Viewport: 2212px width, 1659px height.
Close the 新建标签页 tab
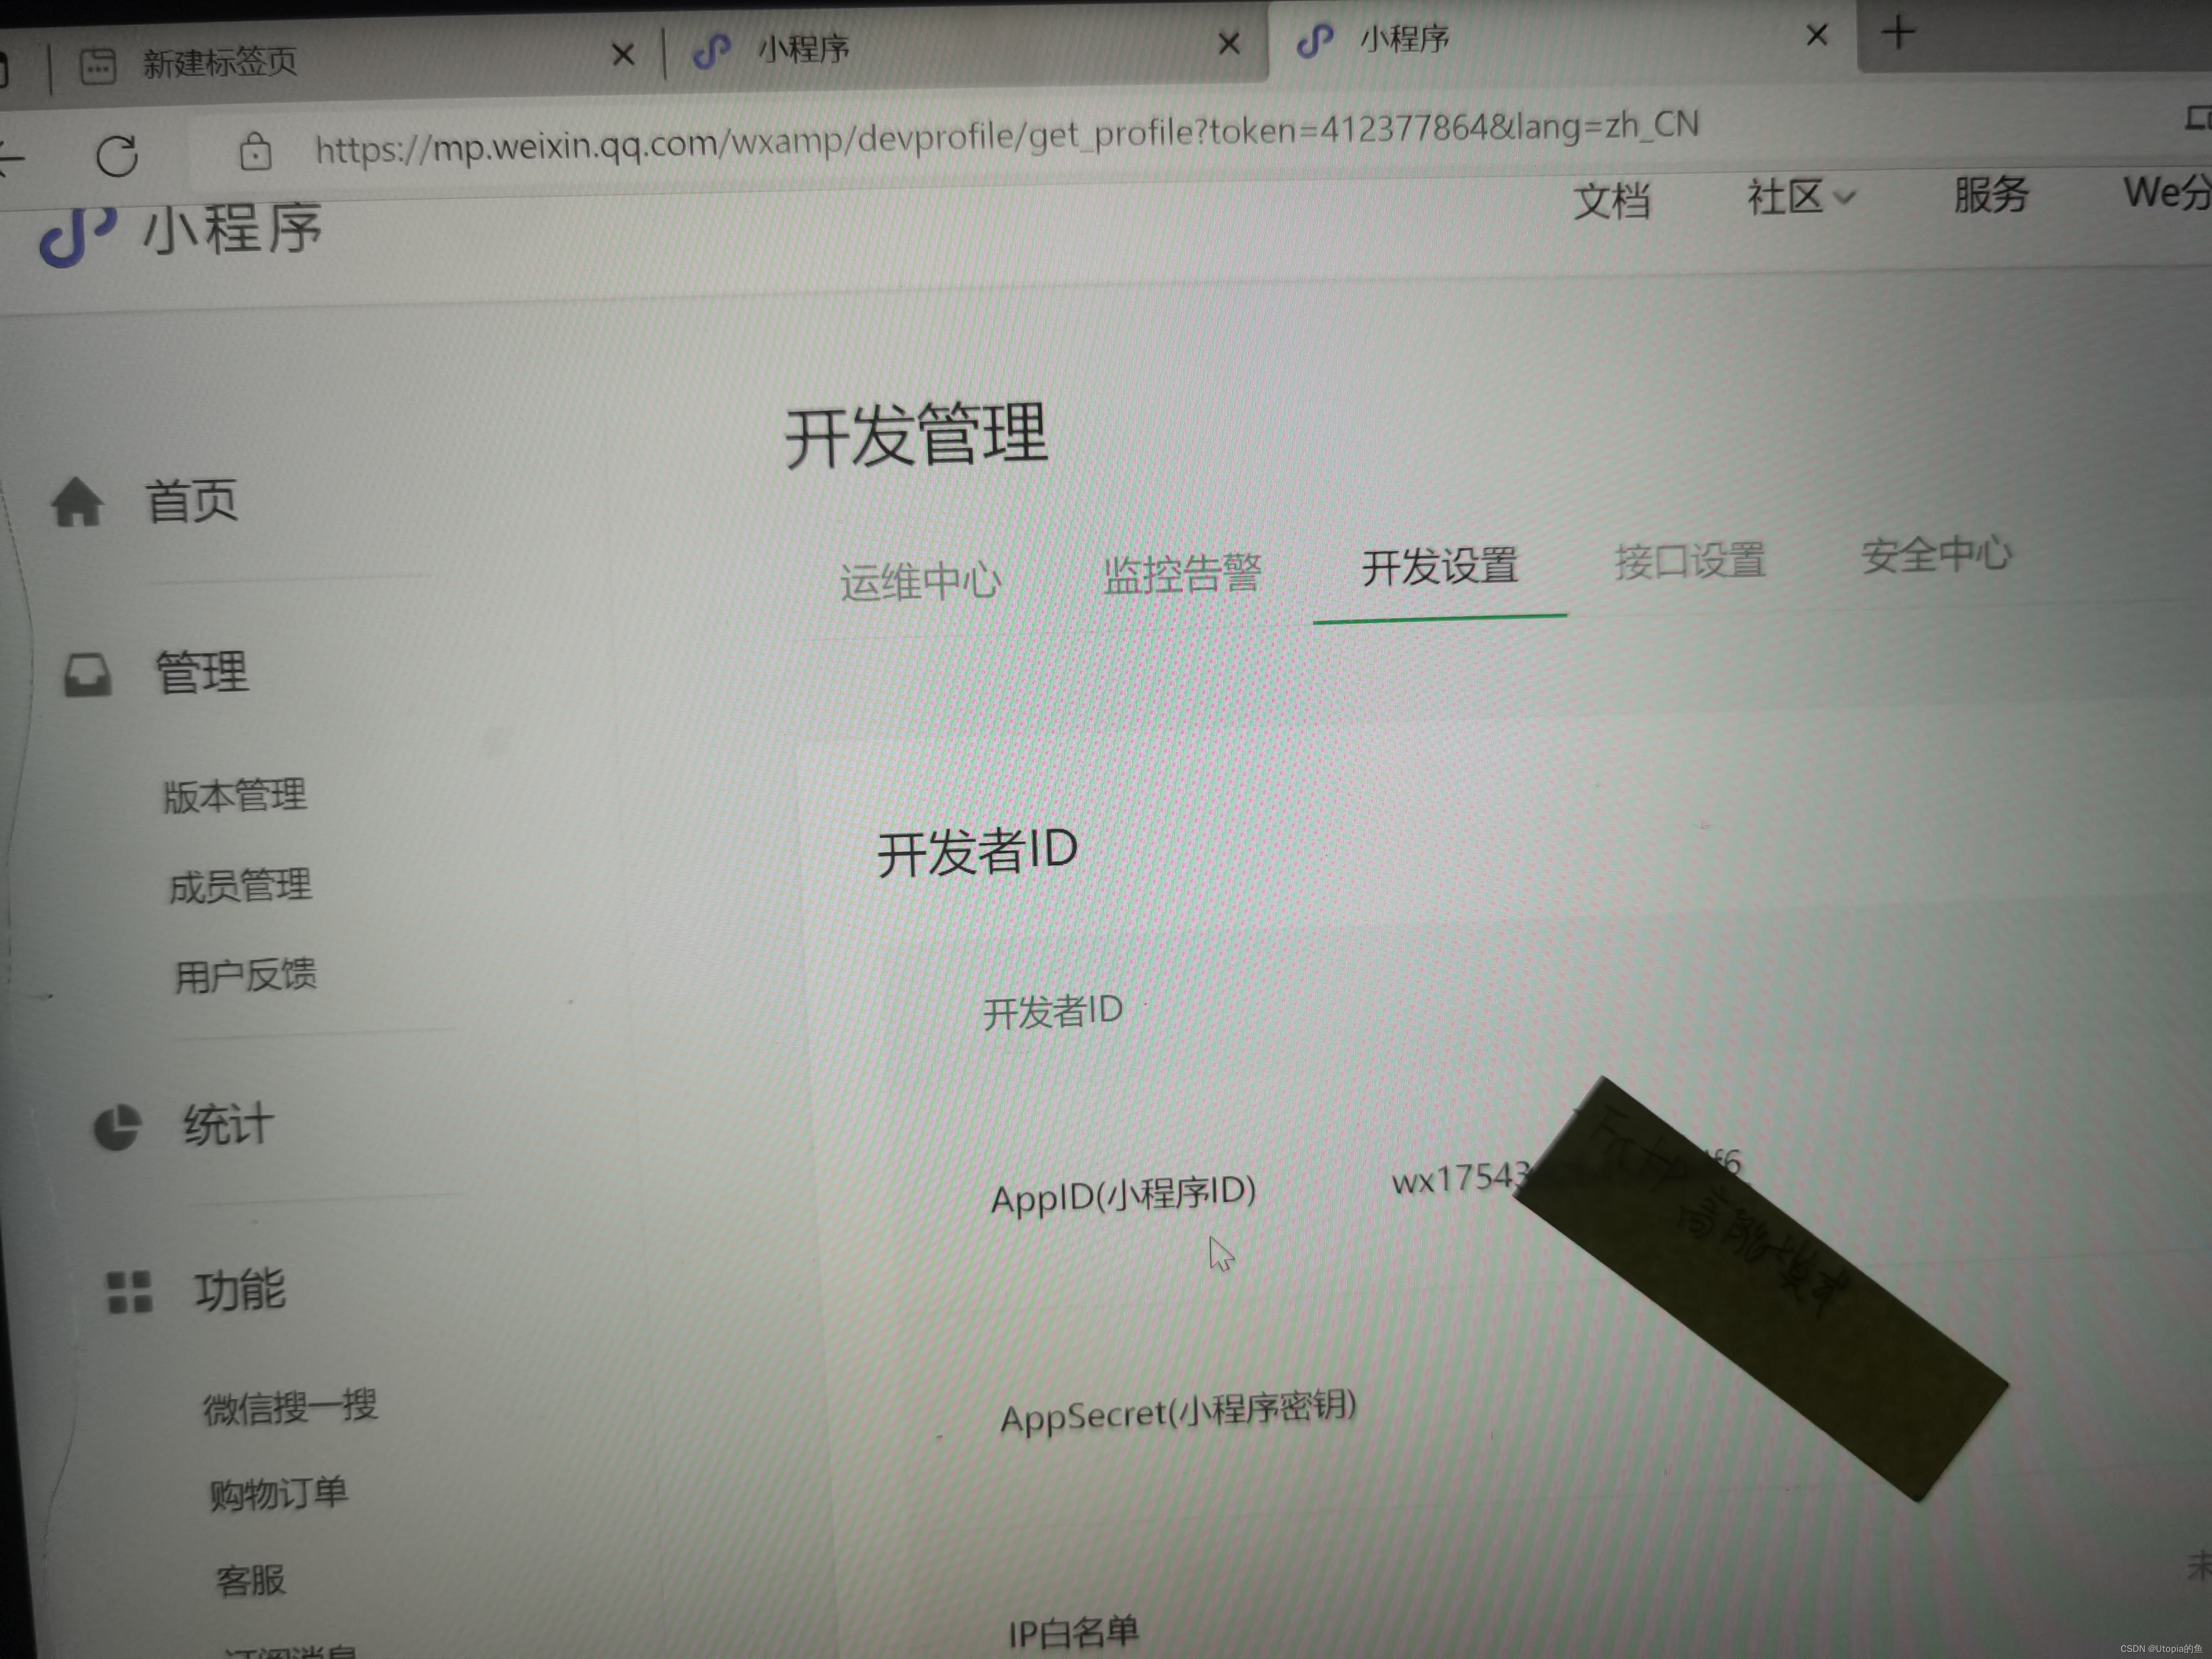(x=622, y=54)
